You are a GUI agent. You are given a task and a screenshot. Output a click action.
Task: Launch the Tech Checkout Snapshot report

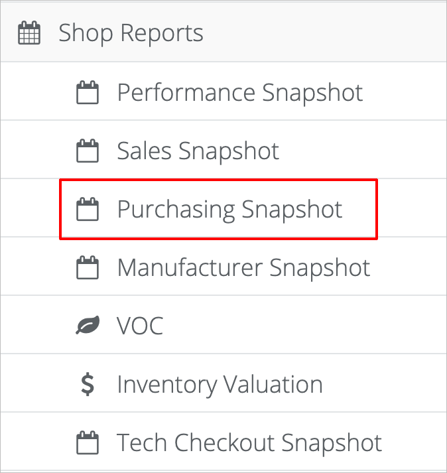pos(249,443)
